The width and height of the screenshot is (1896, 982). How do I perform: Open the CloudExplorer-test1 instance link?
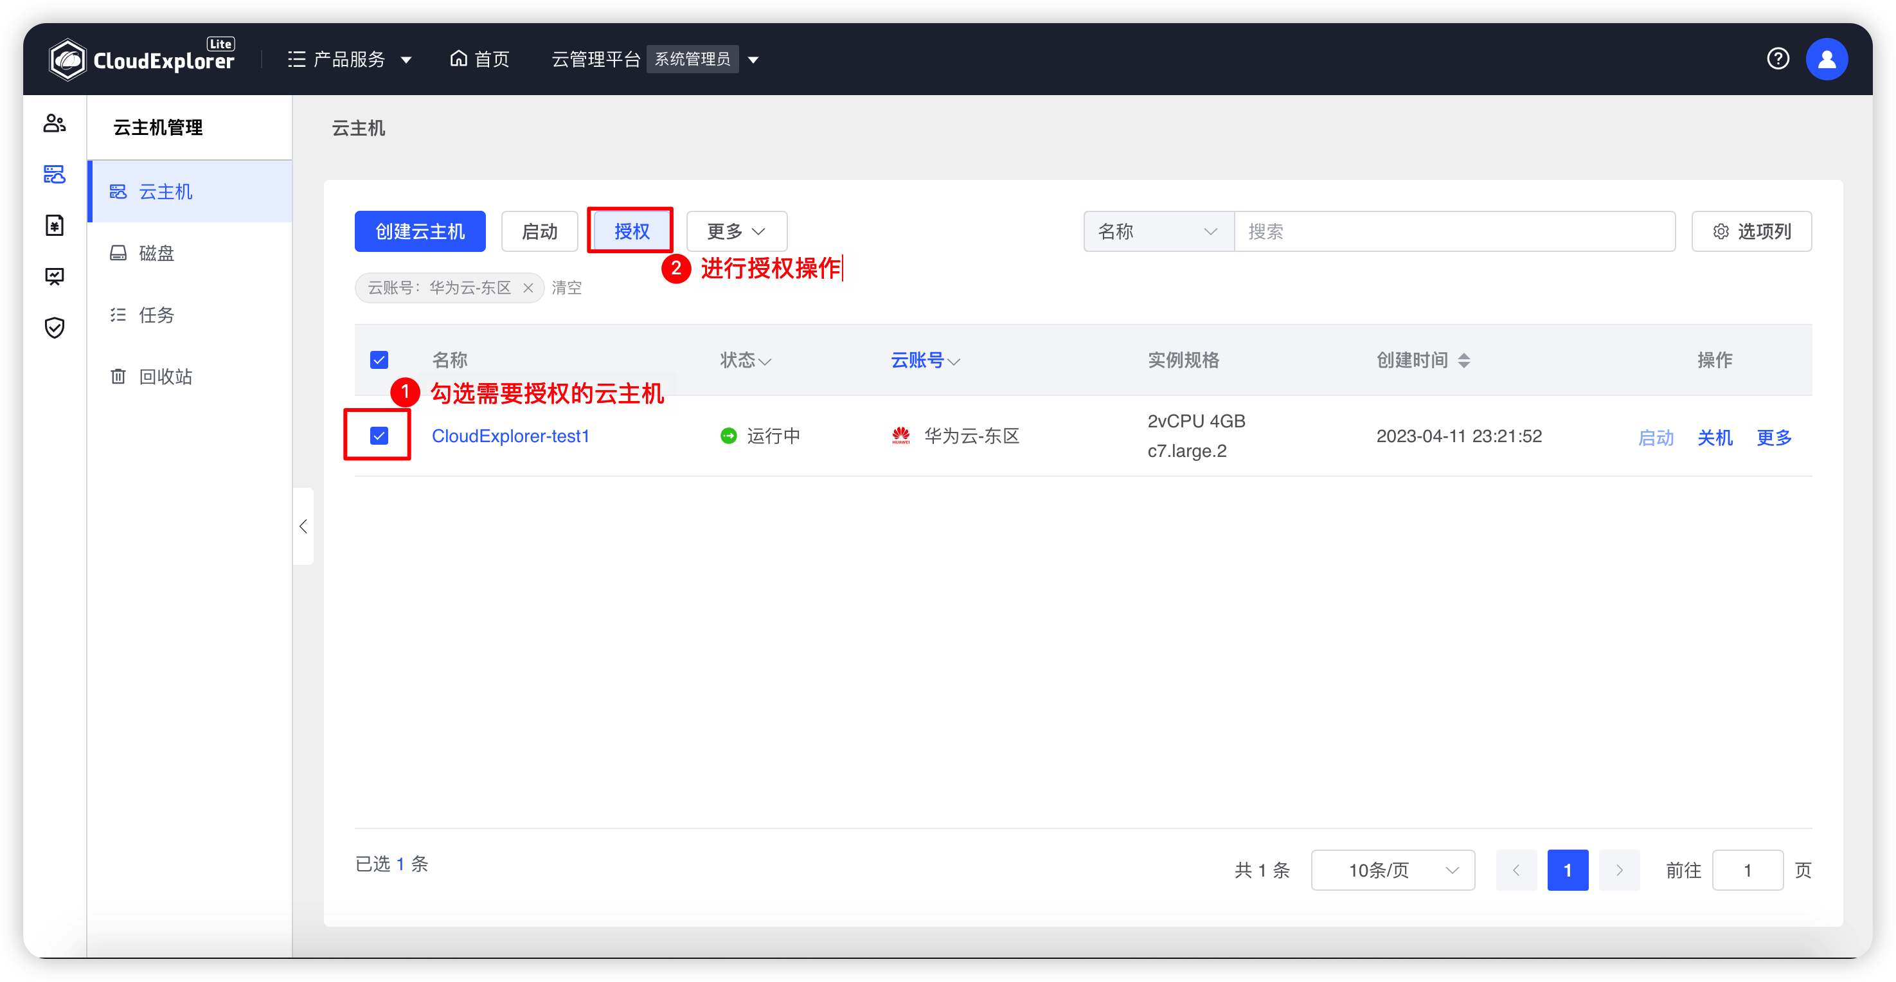510,436
